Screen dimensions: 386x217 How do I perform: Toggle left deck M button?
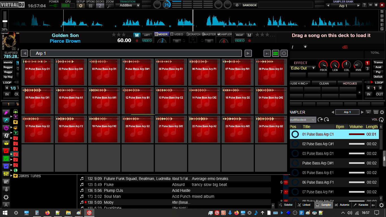click(x=137, y=35)
